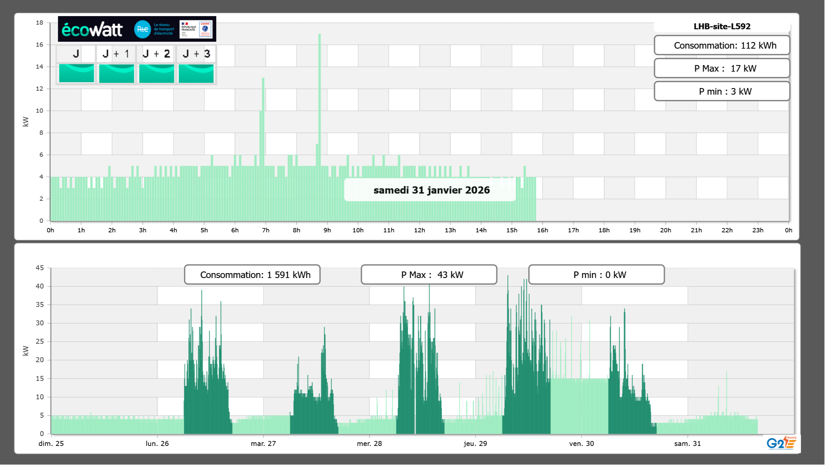Click the green signal tile under J + 1

click(117, 73)
